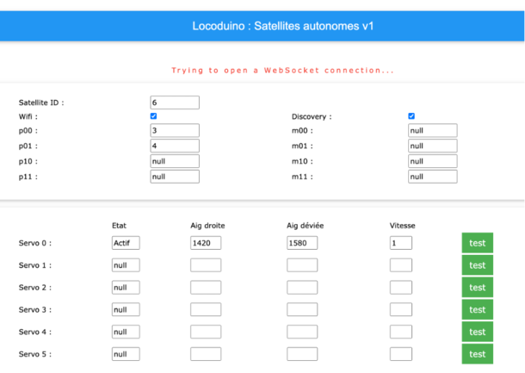Click Servo 0 Aig droite value 1420
525x373 pixels.
(x=206, y=243)
